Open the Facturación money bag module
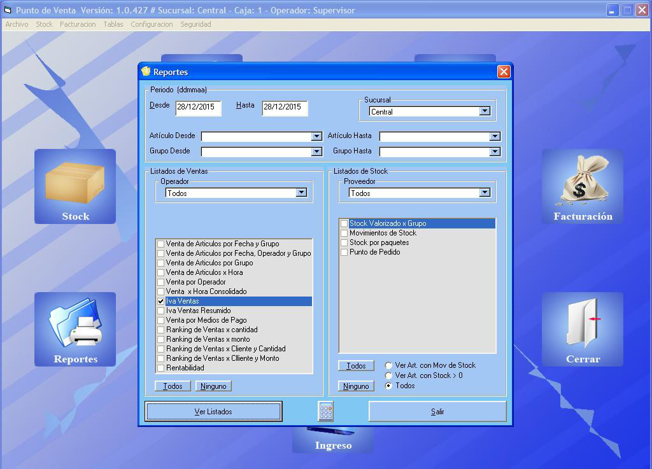The width and height of the screenshot is (652, 469). [x=582, y=186]
